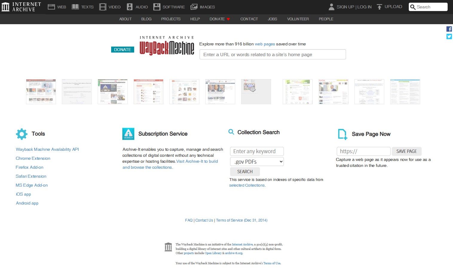453x272 pixels.
Task: Click the Tools gear icon
Action: point(22,134)
